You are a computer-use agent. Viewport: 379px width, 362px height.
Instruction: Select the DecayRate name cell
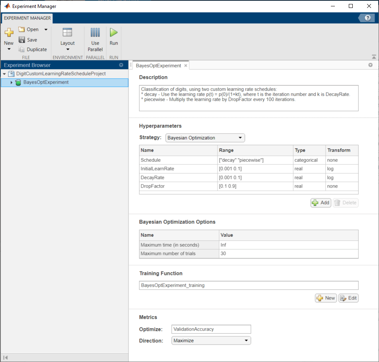[x=179, y=178]
